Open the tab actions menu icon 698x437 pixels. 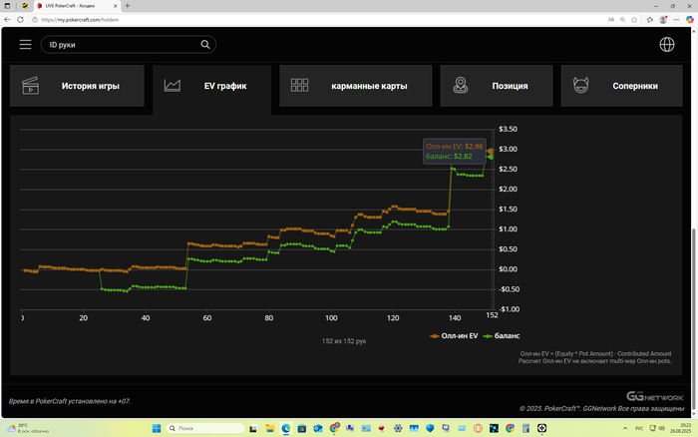[x=7, y=6]
